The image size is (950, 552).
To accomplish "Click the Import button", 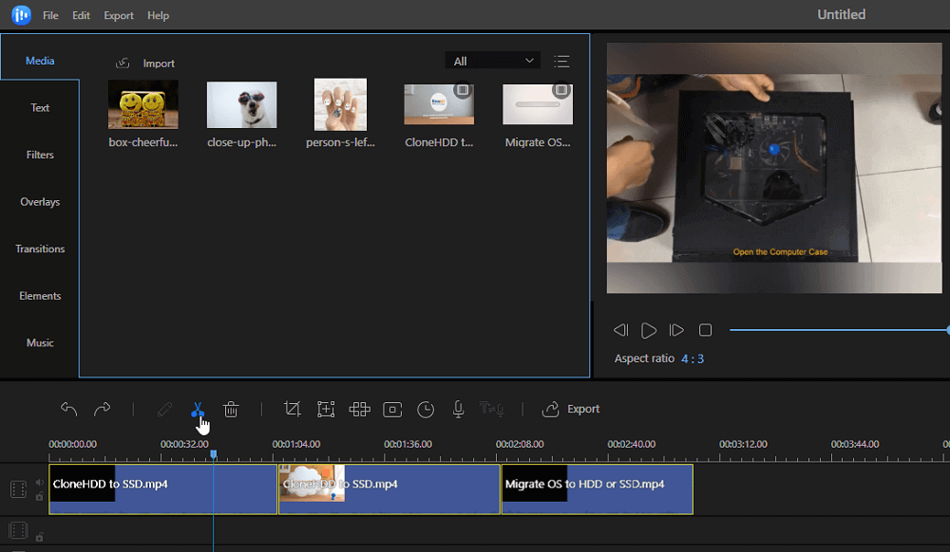I will pyautogui.click(x=146, y=63).
